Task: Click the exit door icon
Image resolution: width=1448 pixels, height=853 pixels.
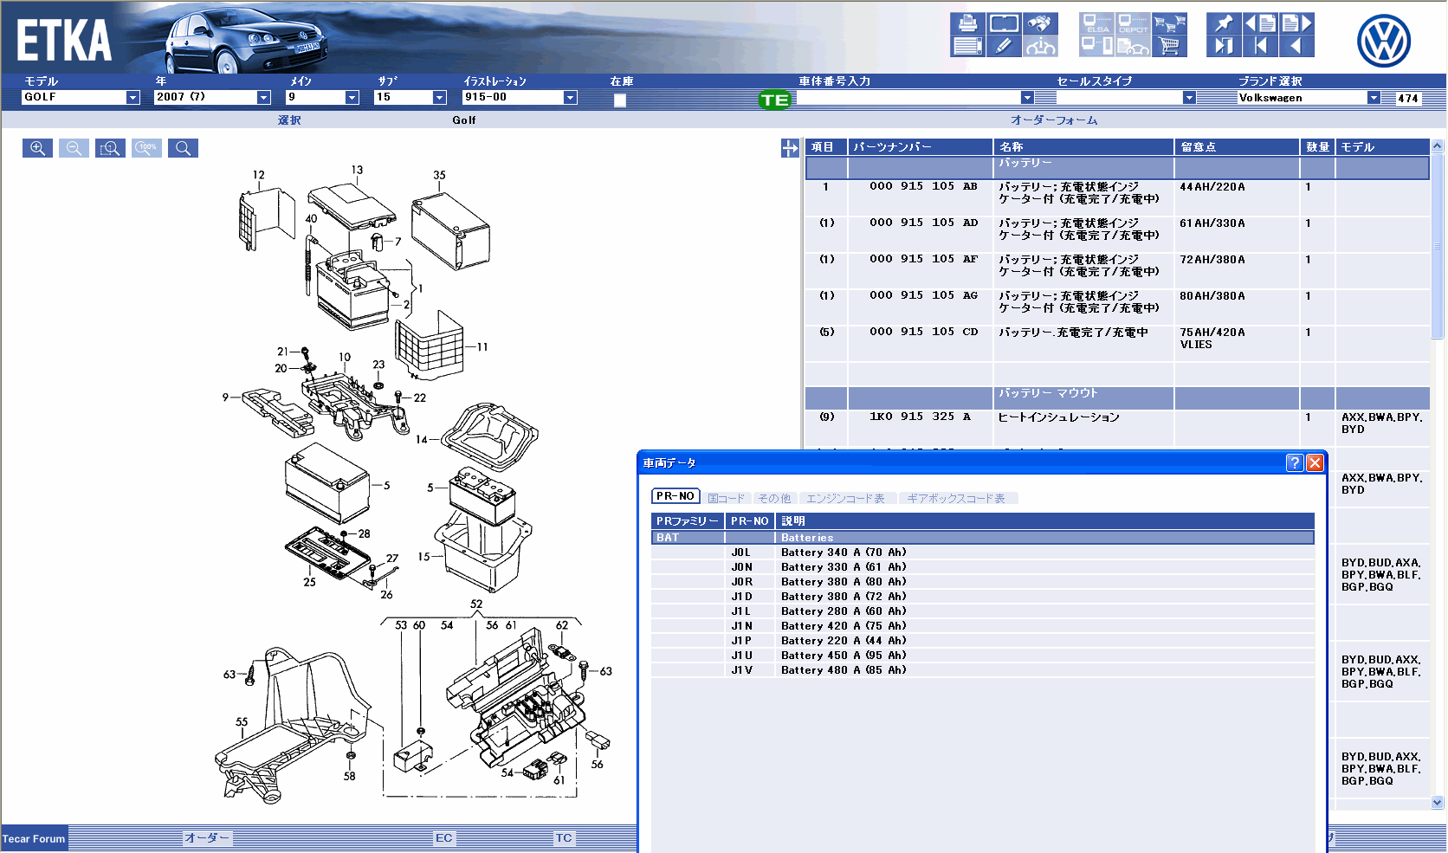Action: point(1224,46)
